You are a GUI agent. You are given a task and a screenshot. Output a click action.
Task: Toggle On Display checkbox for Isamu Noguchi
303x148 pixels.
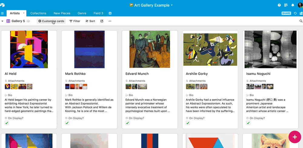pyautogui.click(x=248, y=123)
